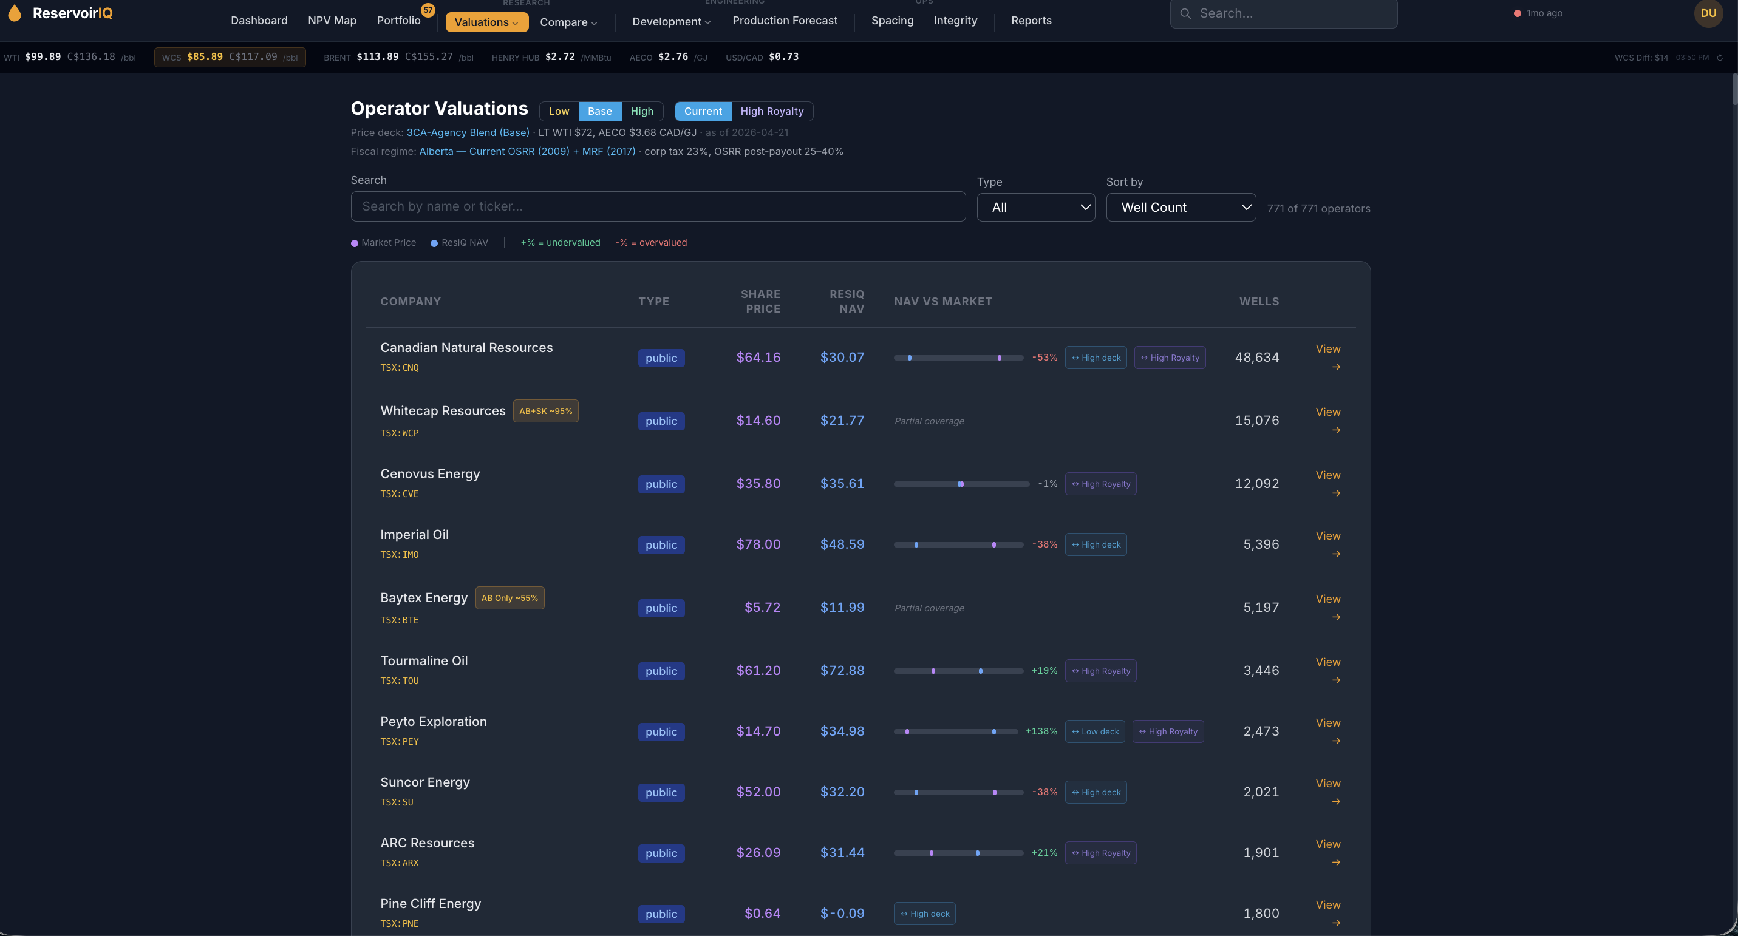Click the page vertical scrollbar
1738x936 pixels.
(x=1734, y=90)
